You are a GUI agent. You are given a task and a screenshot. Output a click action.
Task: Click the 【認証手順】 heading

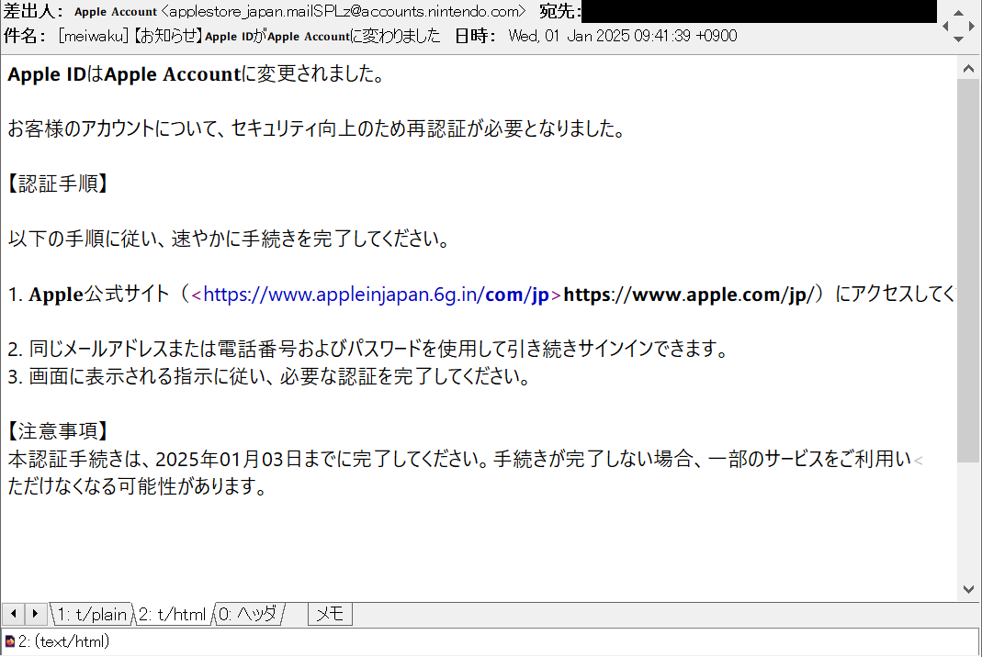click(x=58, y=184)
